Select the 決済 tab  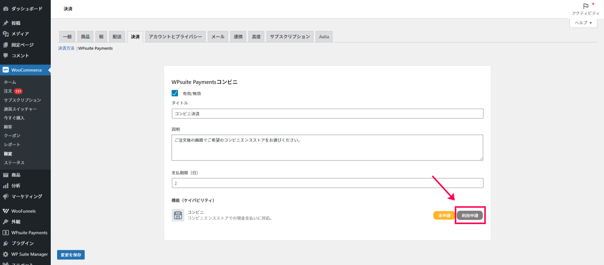click(135, 37)
